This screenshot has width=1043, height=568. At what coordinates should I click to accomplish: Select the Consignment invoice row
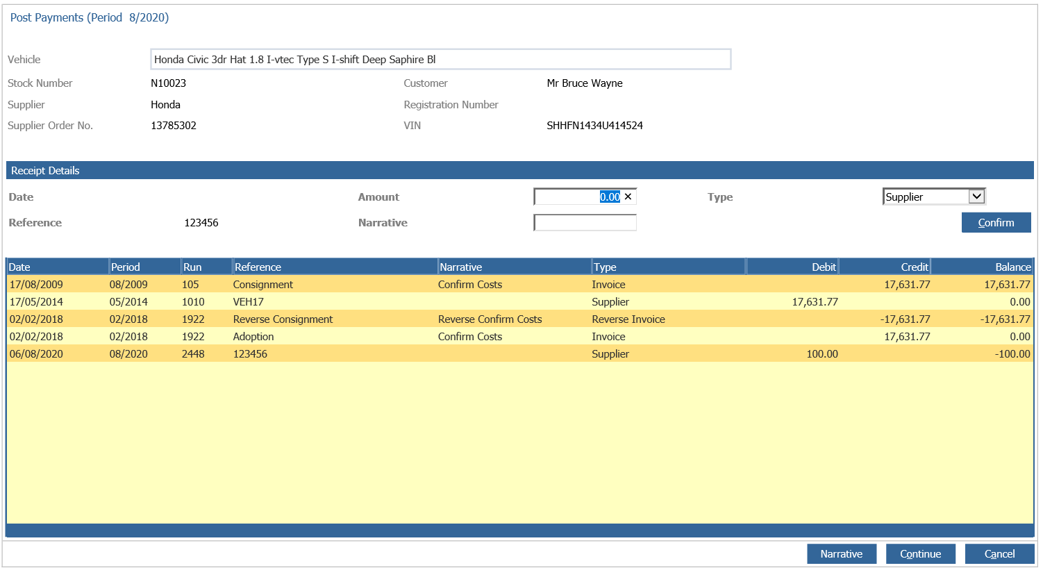click(x=519, y=284)
